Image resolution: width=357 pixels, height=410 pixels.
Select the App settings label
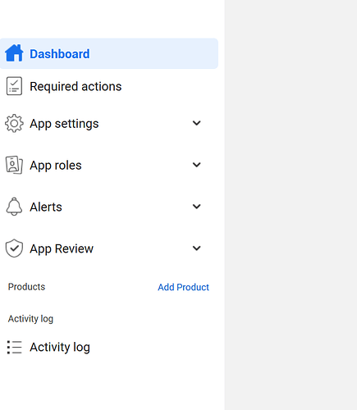[64, 124]
